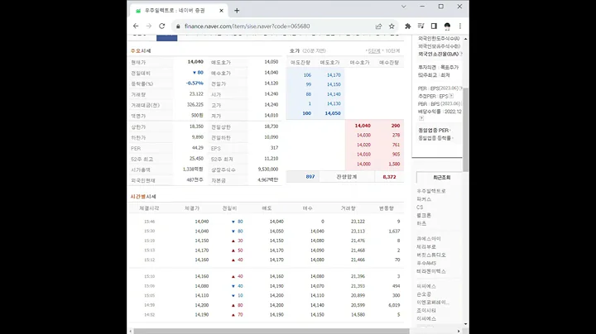
Task: Click the horizontal page scrollbar thumb
Action: (x=272, y=332)
